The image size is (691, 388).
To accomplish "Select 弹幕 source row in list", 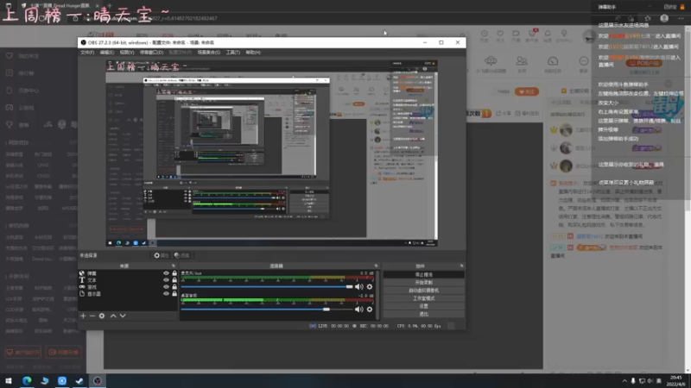I will pos(128,273).
